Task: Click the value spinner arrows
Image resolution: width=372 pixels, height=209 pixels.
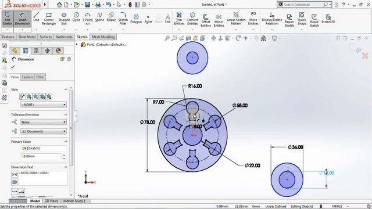Action: tap(64, 156)
